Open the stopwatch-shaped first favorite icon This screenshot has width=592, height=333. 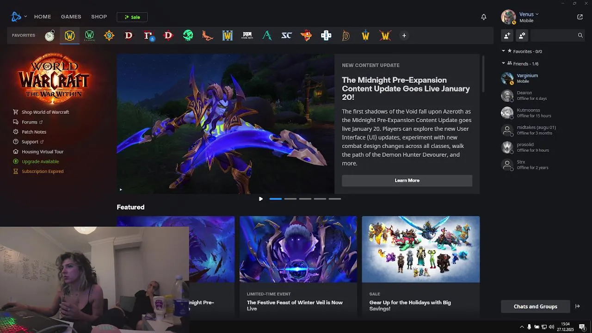click(50, 36)
